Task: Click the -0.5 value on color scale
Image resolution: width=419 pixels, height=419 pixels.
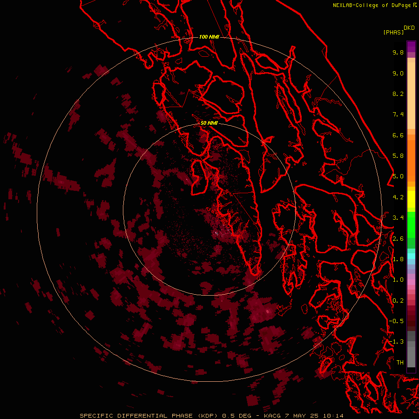Action: (396, 321)
